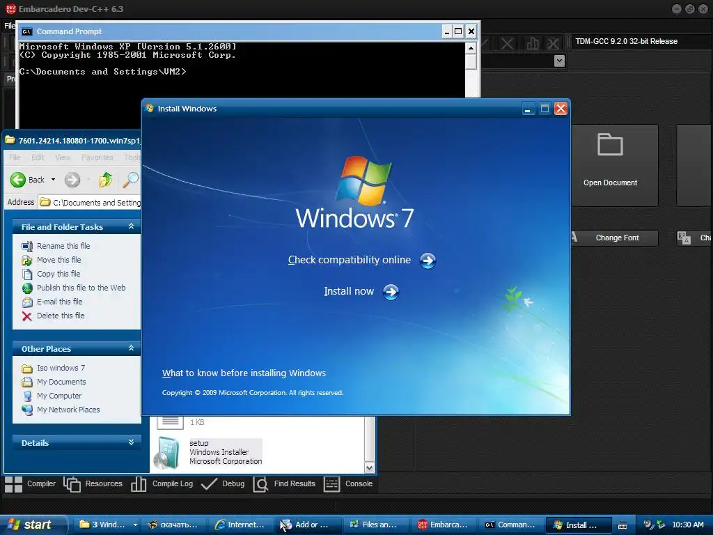
Task: Switch to the Debug tab
Action: (223, 484)
